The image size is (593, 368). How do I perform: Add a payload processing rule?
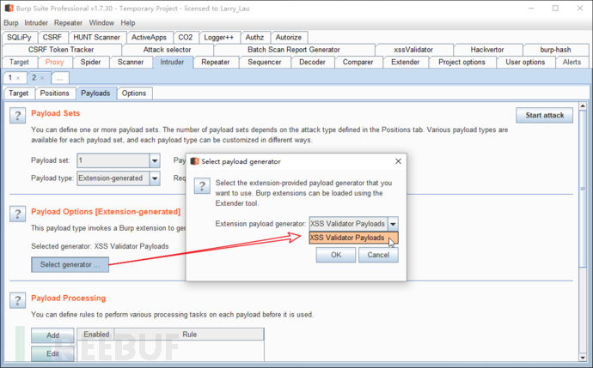(52, 335)
